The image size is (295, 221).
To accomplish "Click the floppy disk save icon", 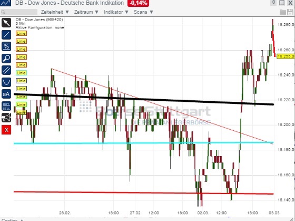I will 290,12.
